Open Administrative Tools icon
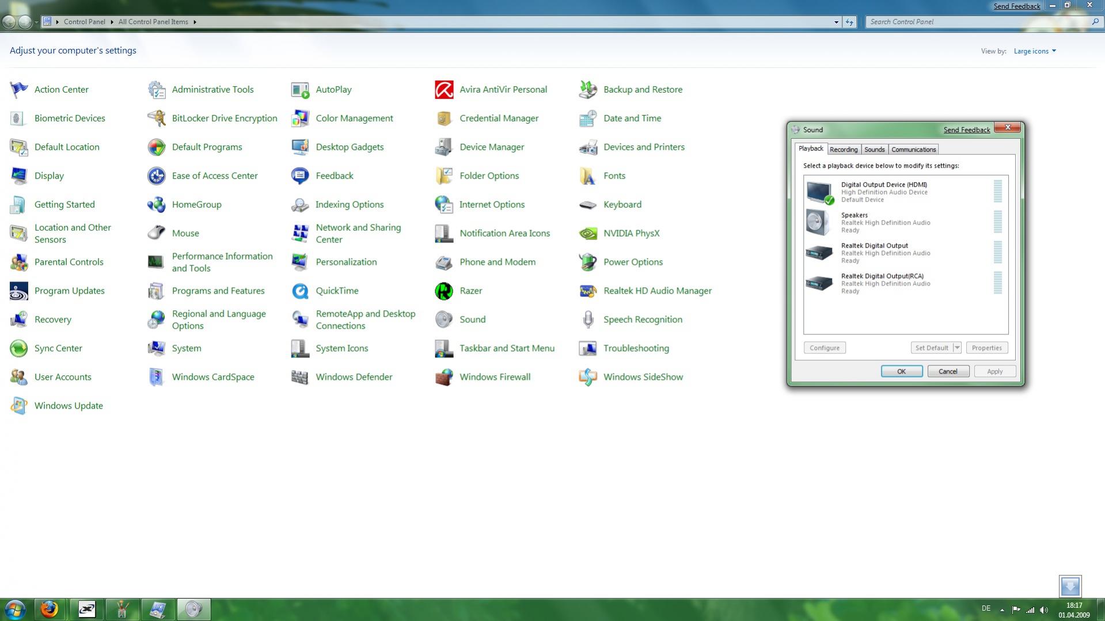1105x621 pixels. (156, 89)
